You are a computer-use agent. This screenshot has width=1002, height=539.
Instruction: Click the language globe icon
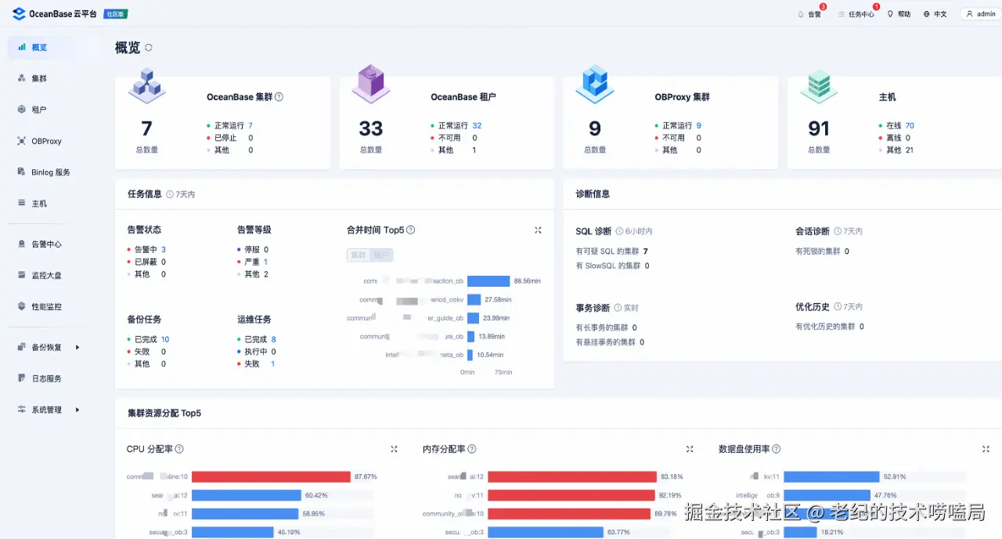click(x=927, y=14)
